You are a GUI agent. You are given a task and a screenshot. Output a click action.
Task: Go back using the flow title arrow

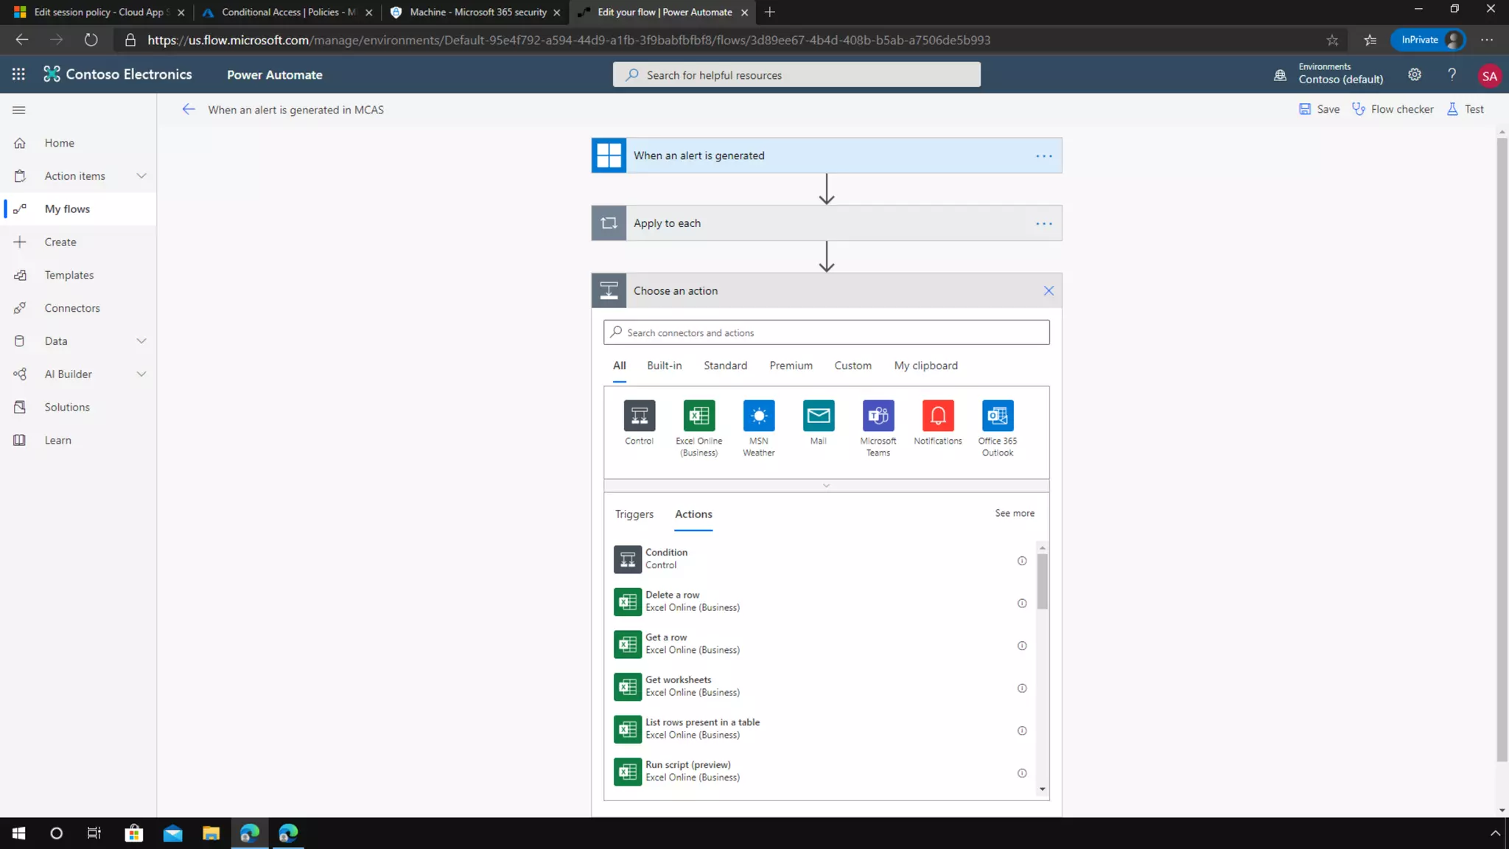(x=189, y=109)
